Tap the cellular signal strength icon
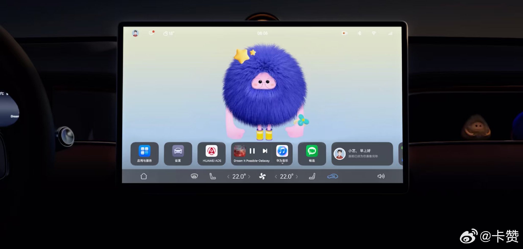 390,33
